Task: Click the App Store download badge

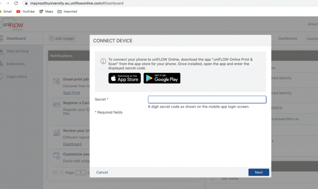Action: click(125, 78)
